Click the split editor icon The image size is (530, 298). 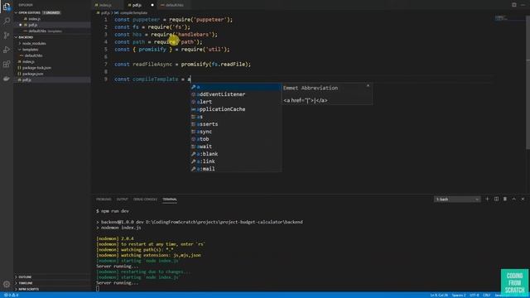(513, 5)
